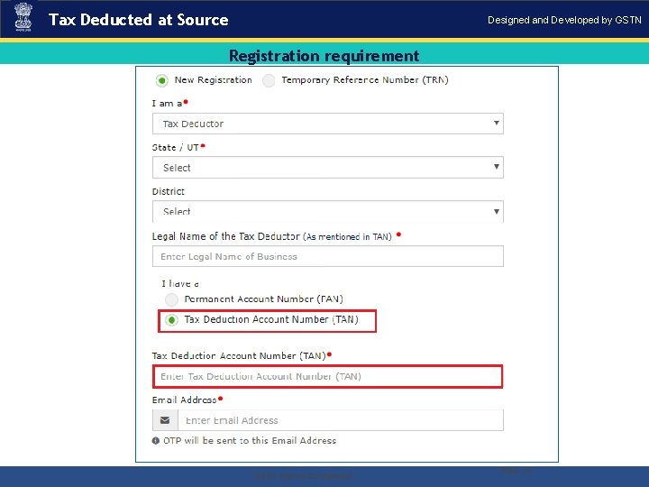Click the national emblem logo

pyautogui.click(x=23, y=17)
